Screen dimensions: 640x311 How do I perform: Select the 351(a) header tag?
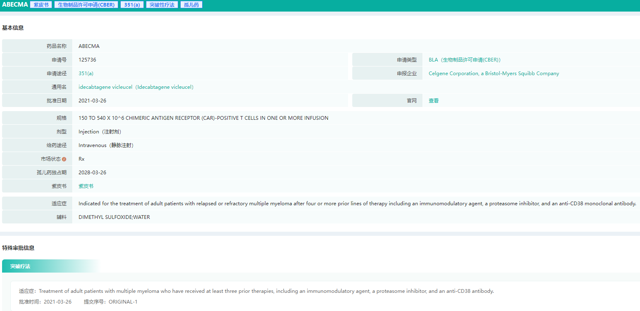[x=132, y=5]
